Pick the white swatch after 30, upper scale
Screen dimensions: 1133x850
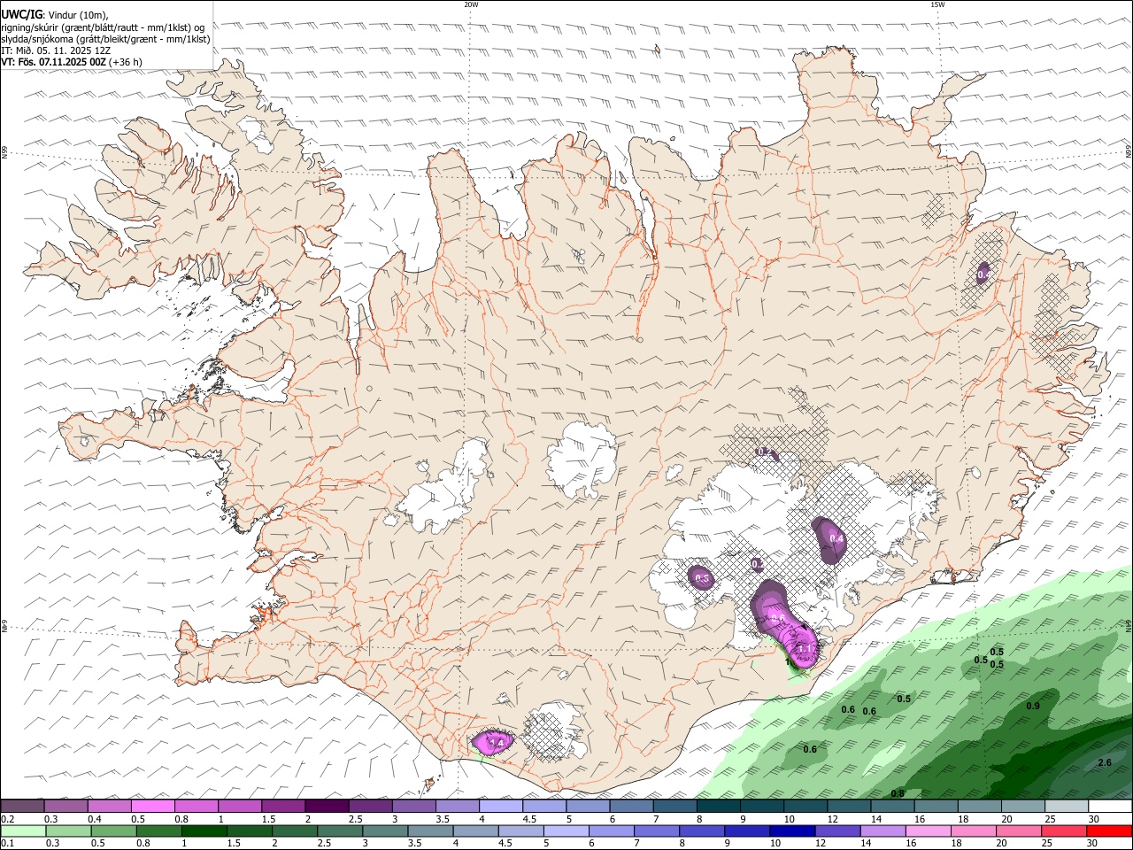pyautogui.click(x=1109, y=807)
